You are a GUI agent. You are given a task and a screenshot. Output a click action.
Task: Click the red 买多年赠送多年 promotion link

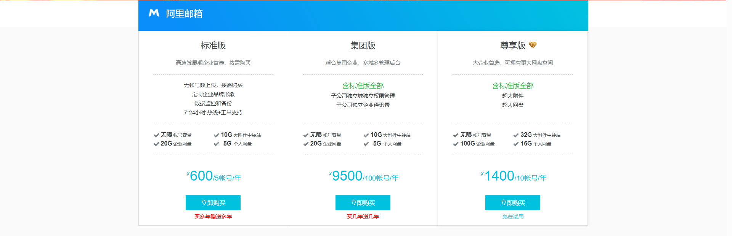pos(213,217)
